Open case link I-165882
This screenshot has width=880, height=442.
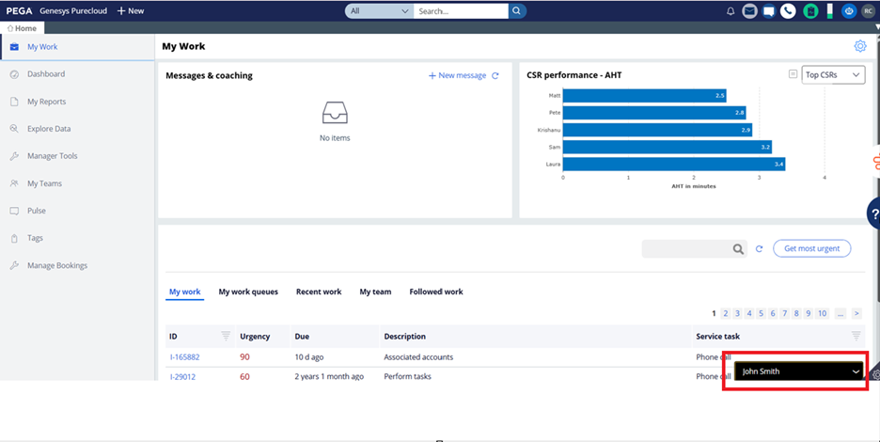point(184,356)
